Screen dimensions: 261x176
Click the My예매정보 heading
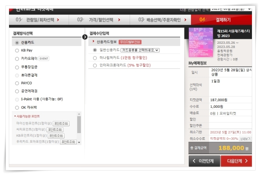tap(197, 63)
